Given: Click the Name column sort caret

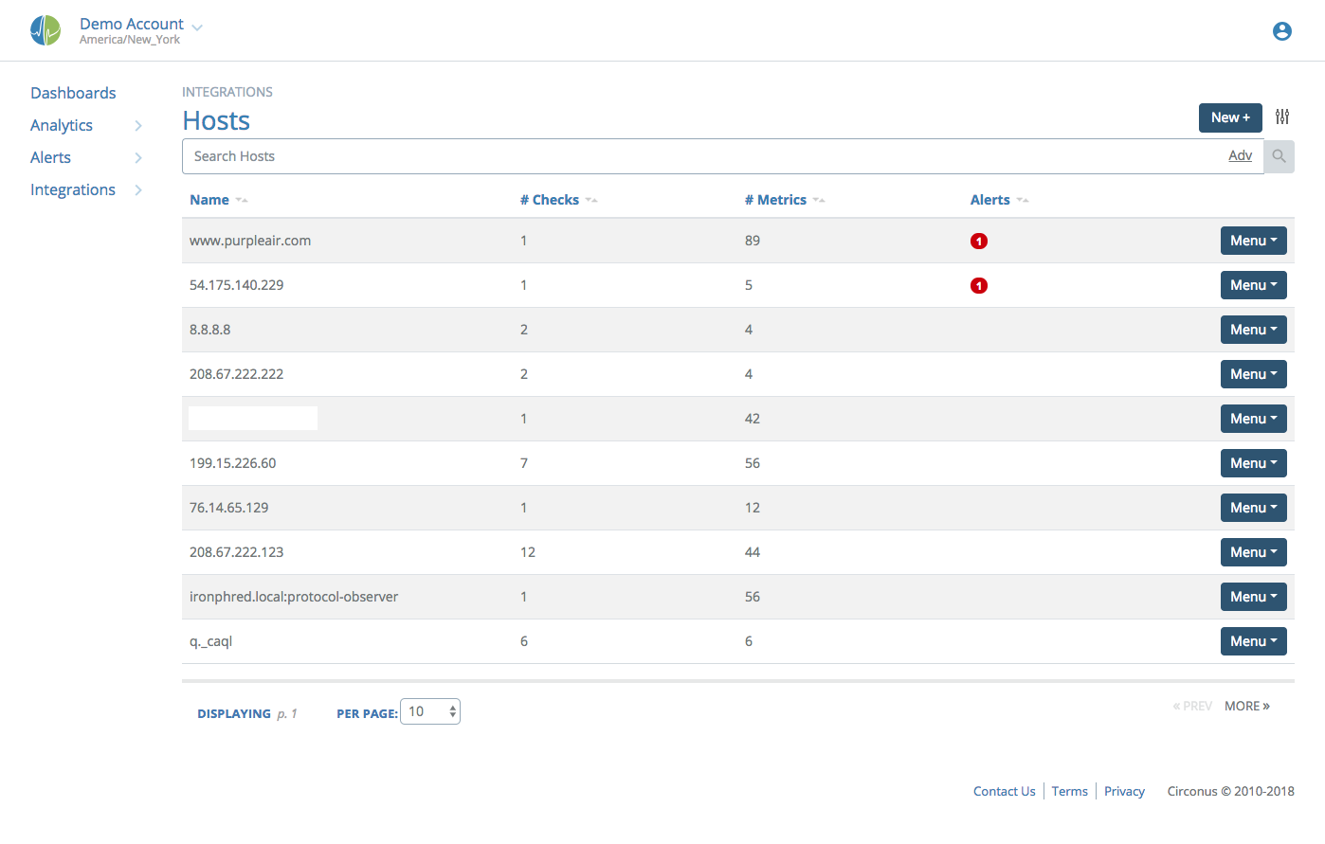Looking at the screenshot, I should point(241,201).
